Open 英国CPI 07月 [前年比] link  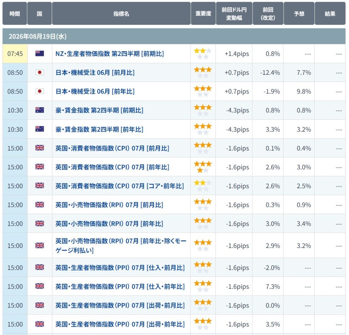tap(112, 167)
